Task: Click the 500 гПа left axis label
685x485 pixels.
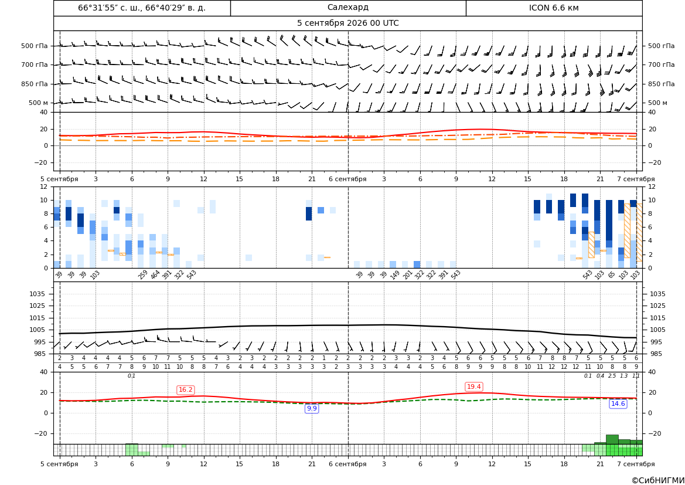Action: [x=35, y=46]
